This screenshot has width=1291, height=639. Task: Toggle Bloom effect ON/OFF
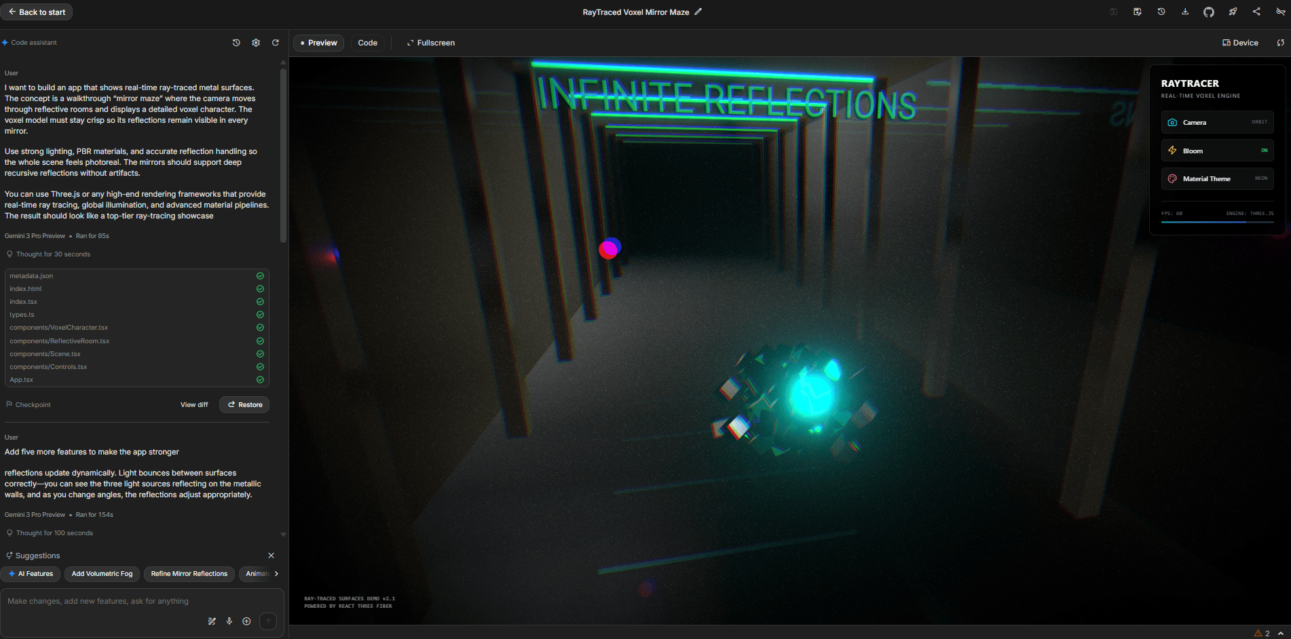click(x=1218, y=151)
